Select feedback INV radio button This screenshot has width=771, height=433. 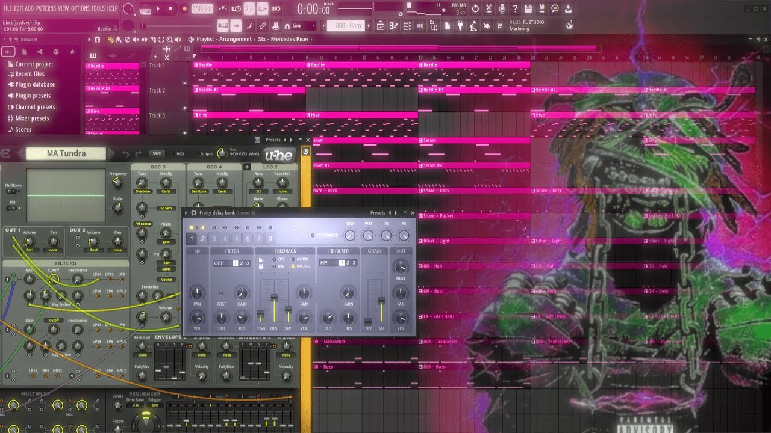point(274,266)
